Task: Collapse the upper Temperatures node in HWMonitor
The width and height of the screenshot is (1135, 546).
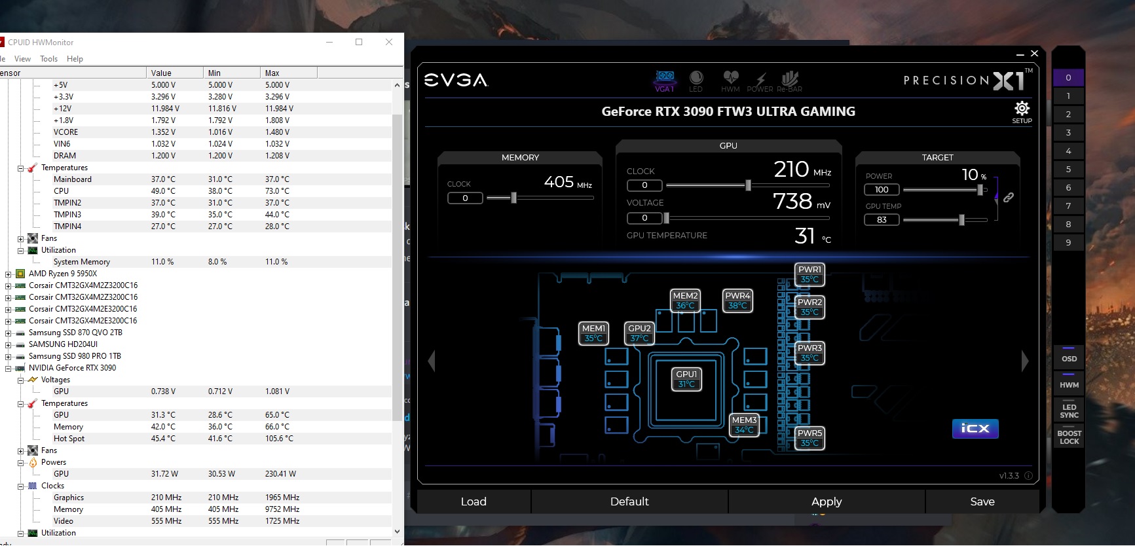Action: point(20,168)
